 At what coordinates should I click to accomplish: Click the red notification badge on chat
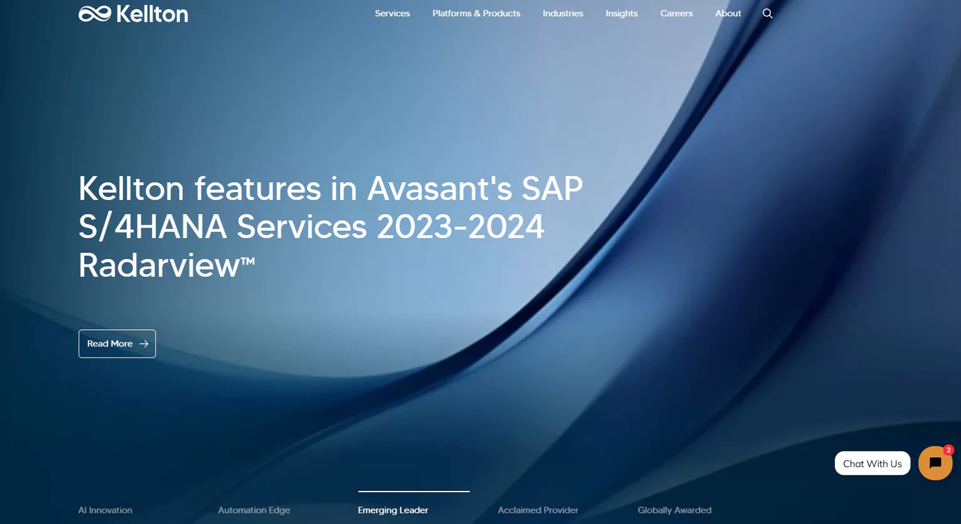[x=948, y=450]
